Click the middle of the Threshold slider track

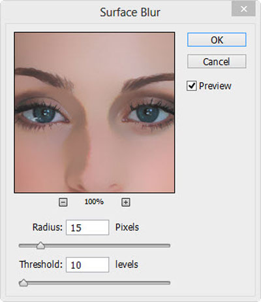[x=95, y=283]
